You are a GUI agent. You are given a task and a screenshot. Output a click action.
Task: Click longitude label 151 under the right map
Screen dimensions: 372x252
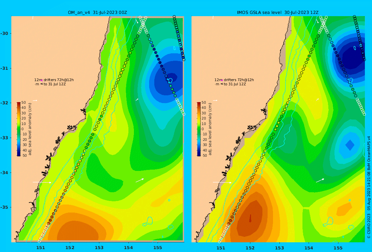221,248
